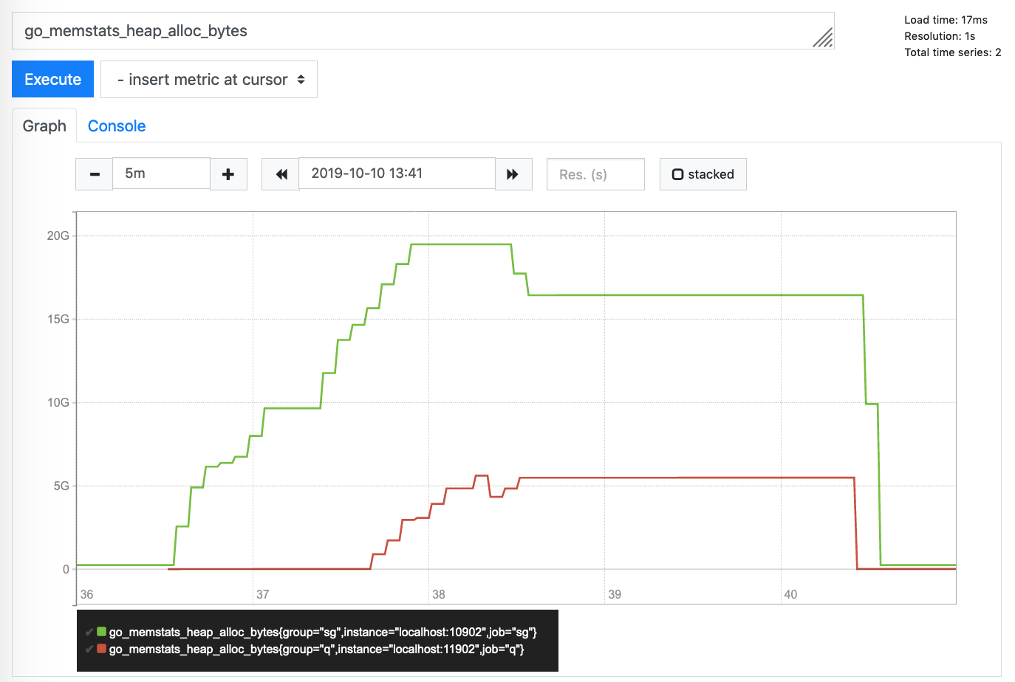Click the rewind icon to shift graph back in time
The width and height of the screenshot is (1015, 682).
[x=280, y=173]
